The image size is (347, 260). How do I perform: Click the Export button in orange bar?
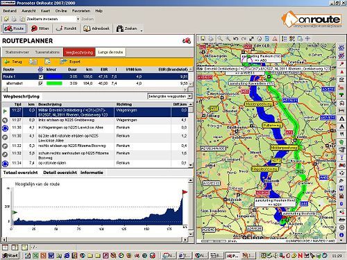70,62
